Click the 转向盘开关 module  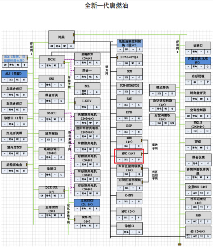(x=198, y=95)
